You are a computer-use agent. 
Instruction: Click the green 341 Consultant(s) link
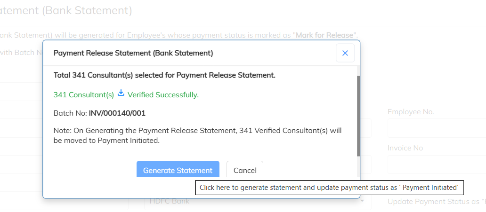(x=84, y=95)
